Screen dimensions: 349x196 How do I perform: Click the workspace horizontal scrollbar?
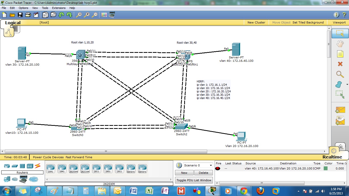click(106, 151)
